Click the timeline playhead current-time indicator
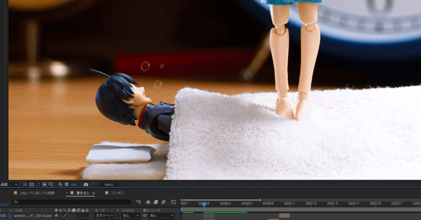The height and width of the screenshot is (220, 421). pos(204,204)
